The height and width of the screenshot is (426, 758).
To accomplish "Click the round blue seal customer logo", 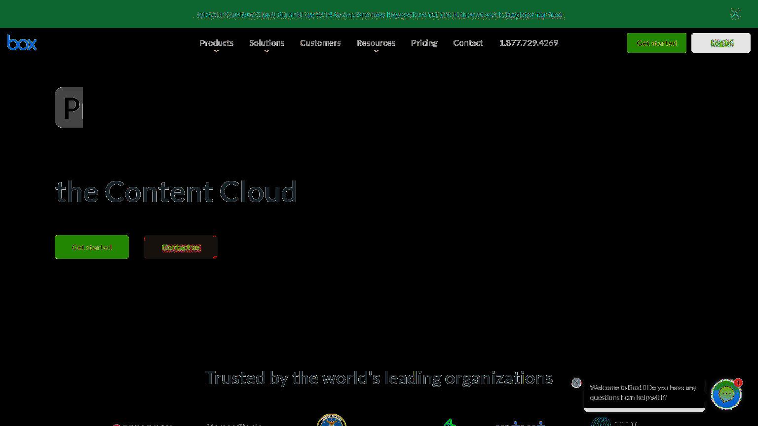I will (x=332, y=420).
